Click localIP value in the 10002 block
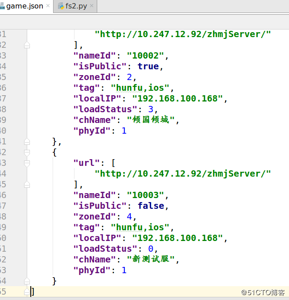The image size is (289, 300). click(178, 98)
